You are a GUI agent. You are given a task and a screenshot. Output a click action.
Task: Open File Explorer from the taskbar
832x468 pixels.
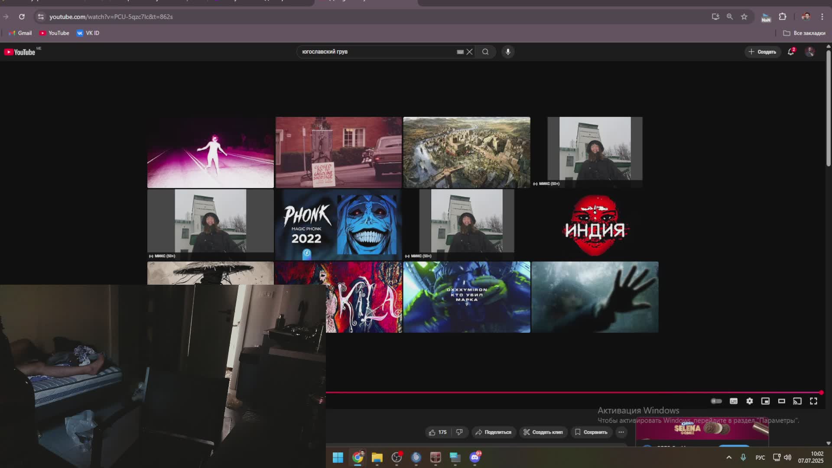(x=377, y=457)
